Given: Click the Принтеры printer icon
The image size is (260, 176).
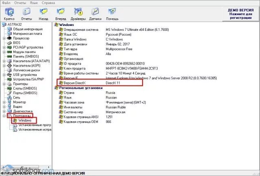Looking at the screenshot, I should [9, 84].
